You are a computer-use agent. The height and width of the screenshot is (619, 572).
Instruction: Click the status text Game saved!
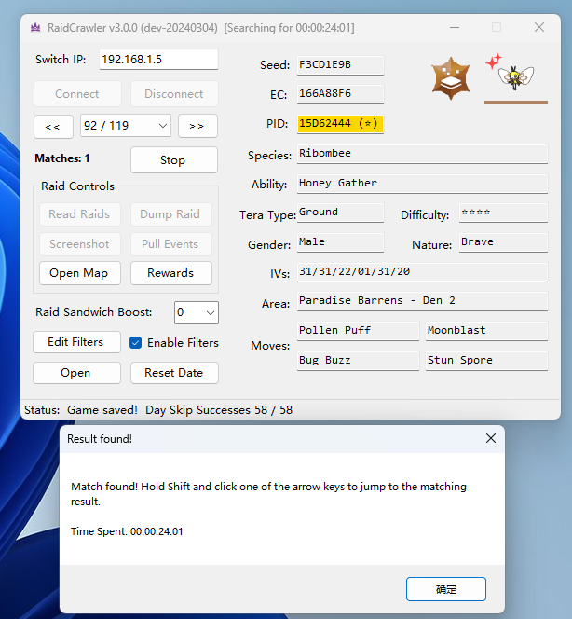[x=102, y=410]
